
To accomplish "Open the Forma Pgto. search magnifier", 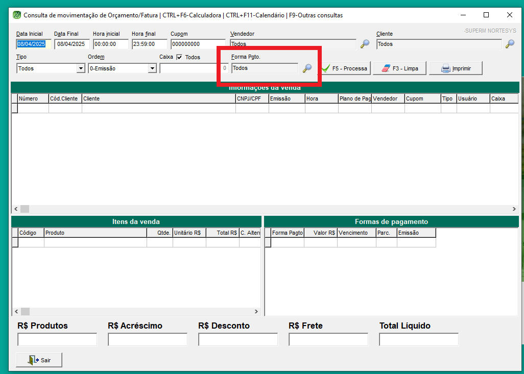I will tap(307, 68).
